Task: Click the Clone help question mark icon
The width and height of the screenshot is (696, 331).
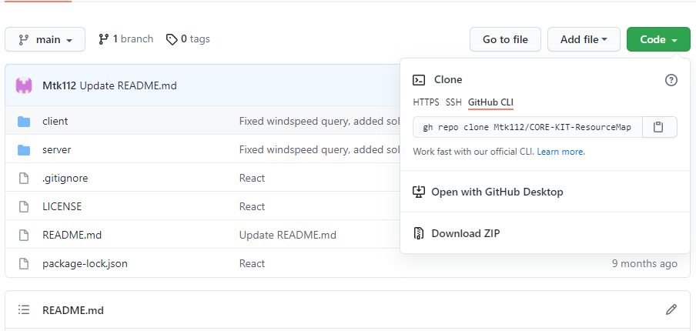Action: (x=671, y=80)
